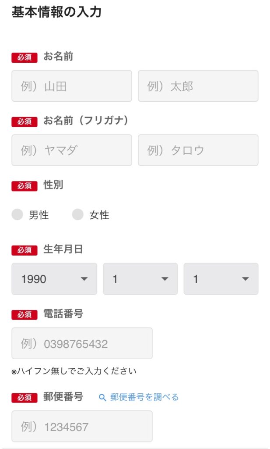
Task: Click the 基本情報の入力 heading
Action: coord(56,12)
